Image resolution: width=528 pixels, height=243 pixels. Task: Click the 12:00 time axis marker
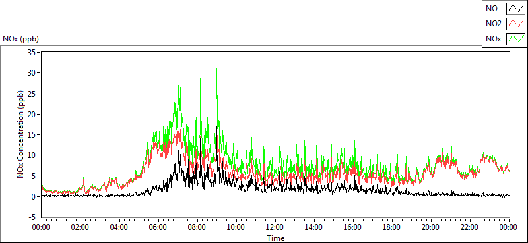275,228
